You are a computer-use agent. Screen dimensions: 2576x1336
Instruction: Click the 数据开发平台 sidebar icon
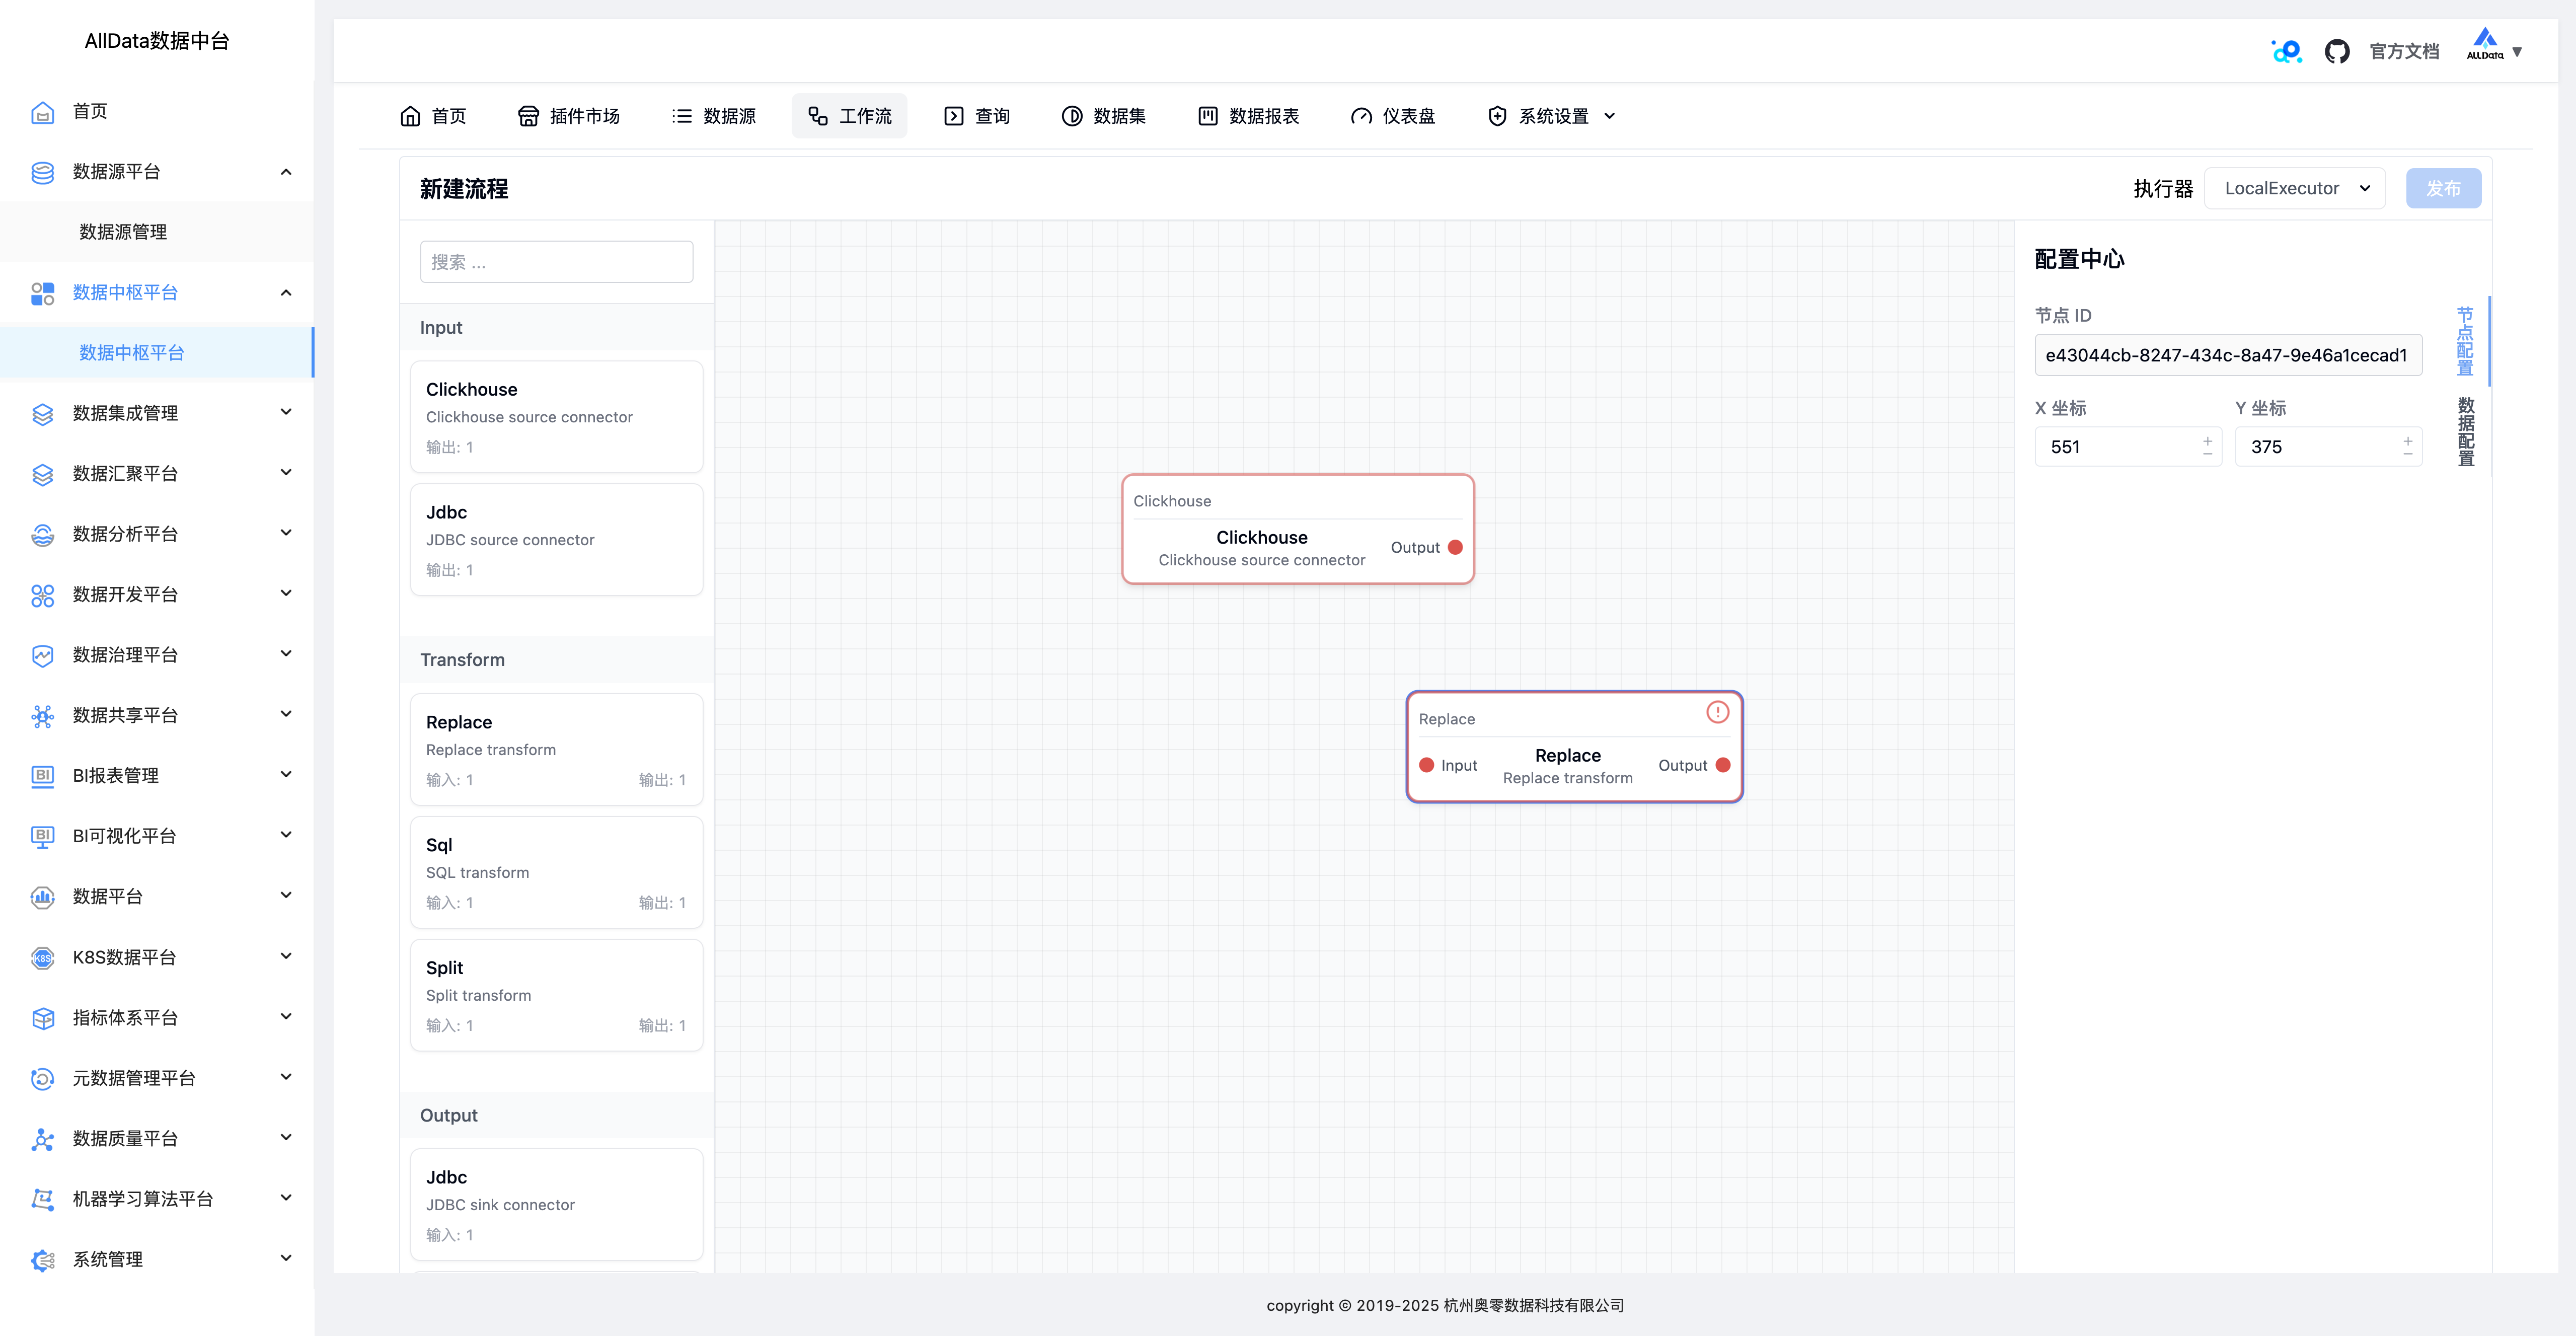(x=42, y=595)
